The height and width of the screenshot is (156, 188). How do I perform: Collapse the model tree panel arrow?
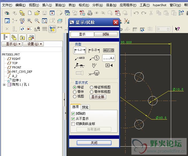[64, 100]
